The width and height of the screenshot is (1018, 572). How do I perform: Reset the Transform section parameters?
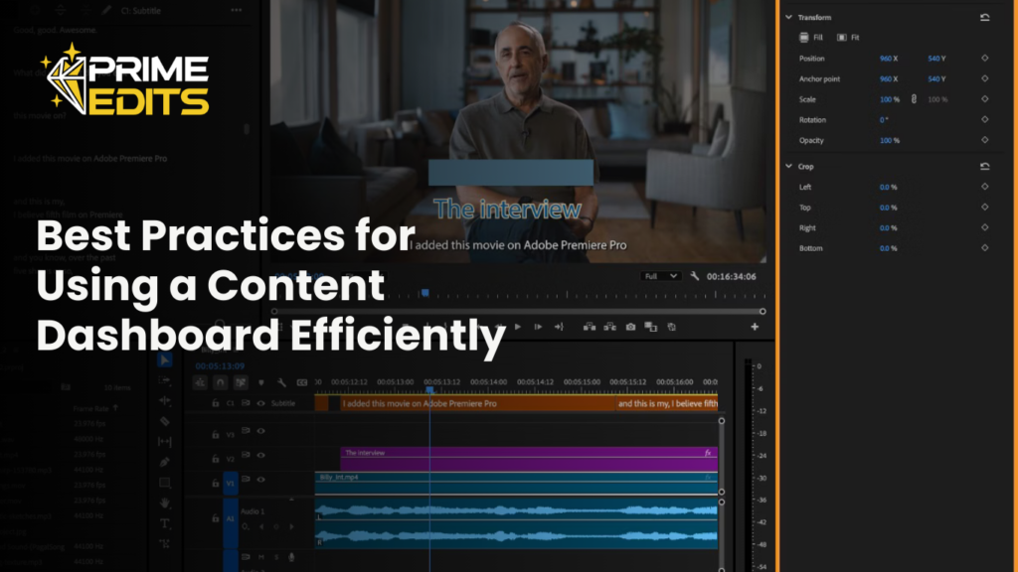984,18
